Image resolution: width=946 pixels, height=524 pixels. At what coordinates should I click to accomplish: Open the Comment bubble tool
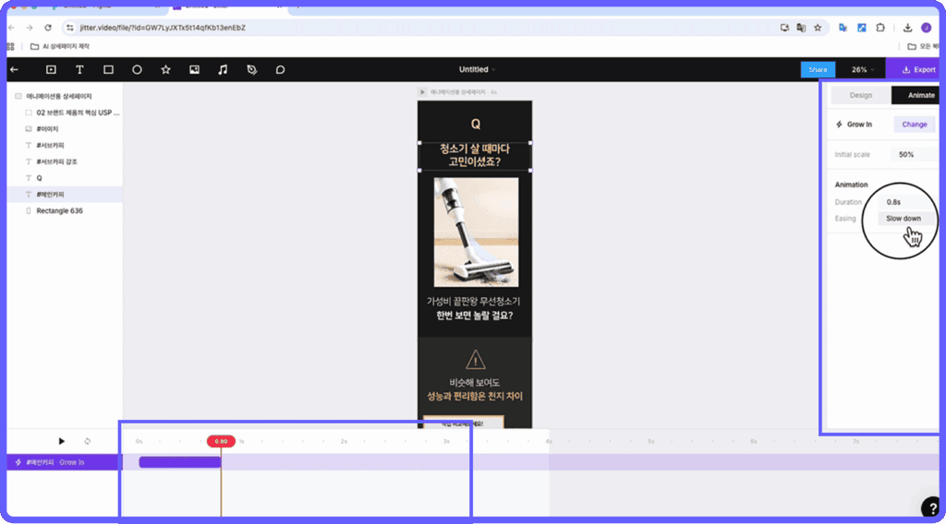coord(280,69)
